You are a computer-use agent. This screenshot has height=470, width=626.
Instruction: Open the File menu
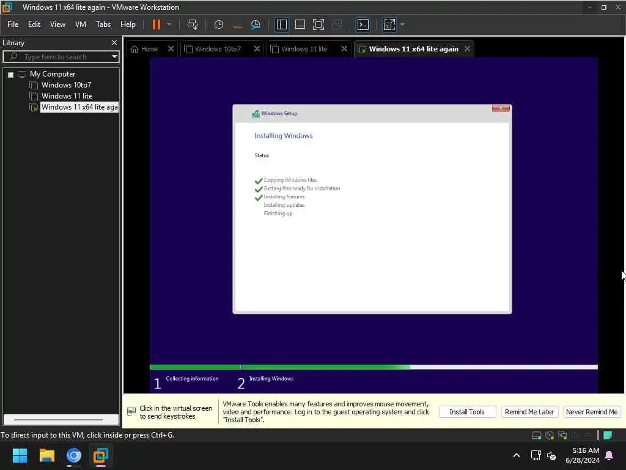coord(13,24)
